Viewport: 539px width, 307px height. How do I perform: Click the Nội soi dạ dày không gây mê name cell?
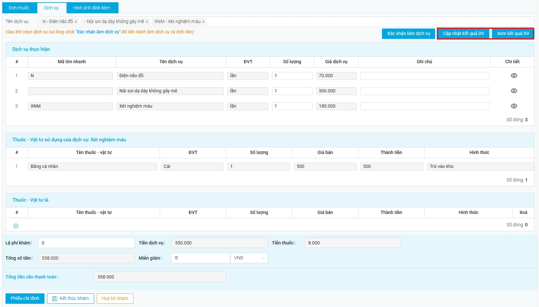click(170, 91)
